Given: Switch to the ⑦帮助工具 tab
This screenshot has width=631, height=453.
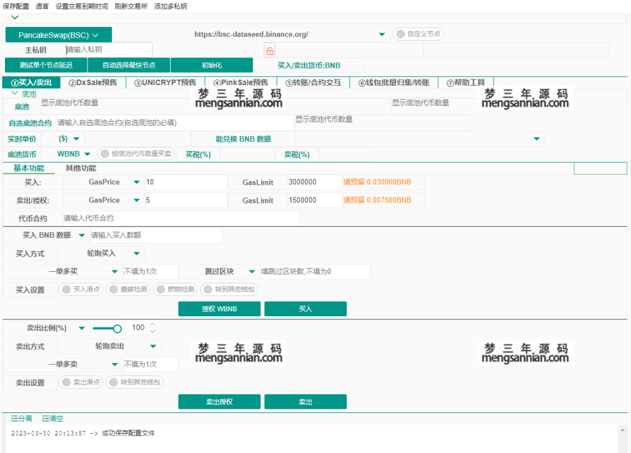Looking at the screenshot, I should tap(466, 83).
